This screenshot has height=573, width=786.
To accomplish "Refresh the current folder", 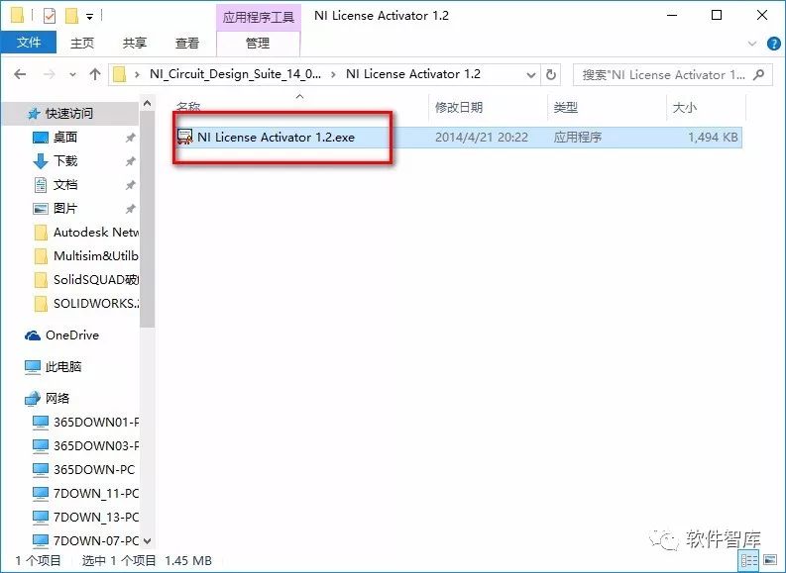I will click(x=551, y=74).
